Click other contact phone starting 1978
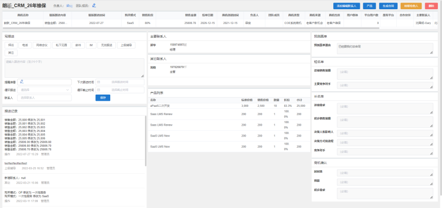Image resolution: width=442 pixels, height=208 pixels. (x=178, y=67)
